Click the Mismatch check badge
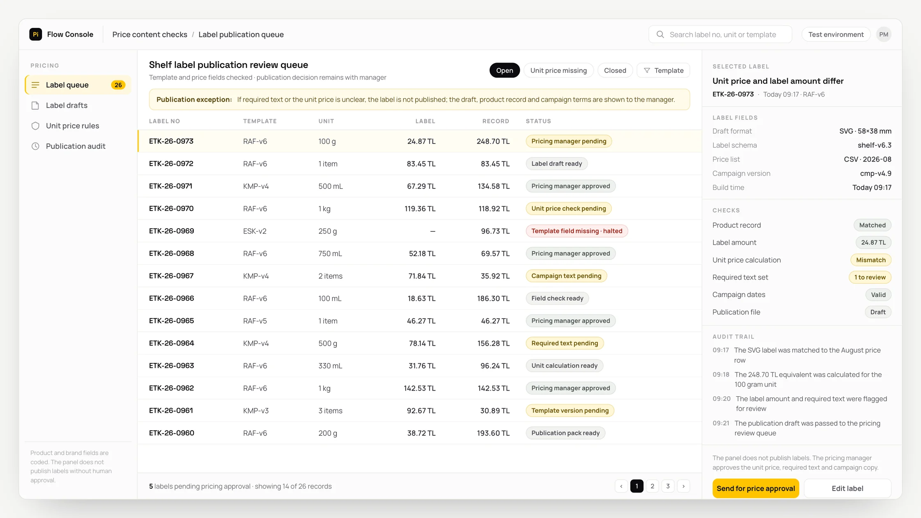 point(871,260)
